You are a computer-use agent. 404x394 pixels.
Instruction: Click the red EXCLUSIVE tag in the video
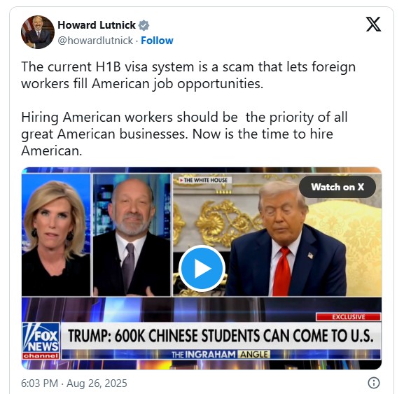pos(349,317)
